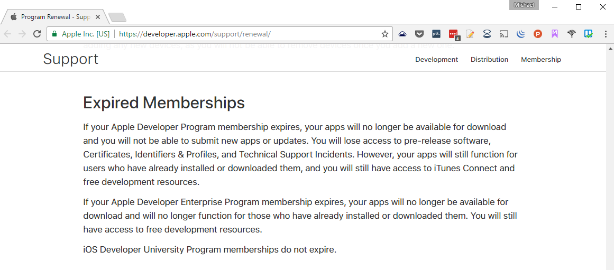Click the purple bookmark M extension icon
This screenshot has height=270, width=614.
(x=555, y=34)
